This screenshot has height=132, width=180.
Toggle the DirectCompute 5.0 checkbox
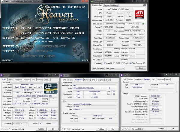pyautogui.click(x=130, y=63)
